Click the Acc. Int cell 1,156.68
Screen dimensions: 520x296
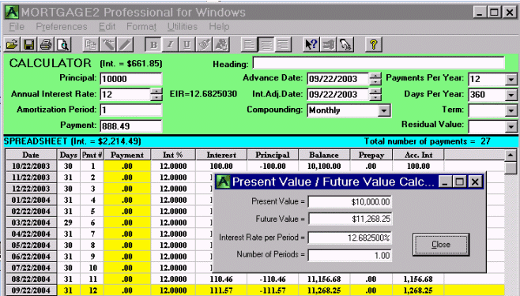coord(418,279)
